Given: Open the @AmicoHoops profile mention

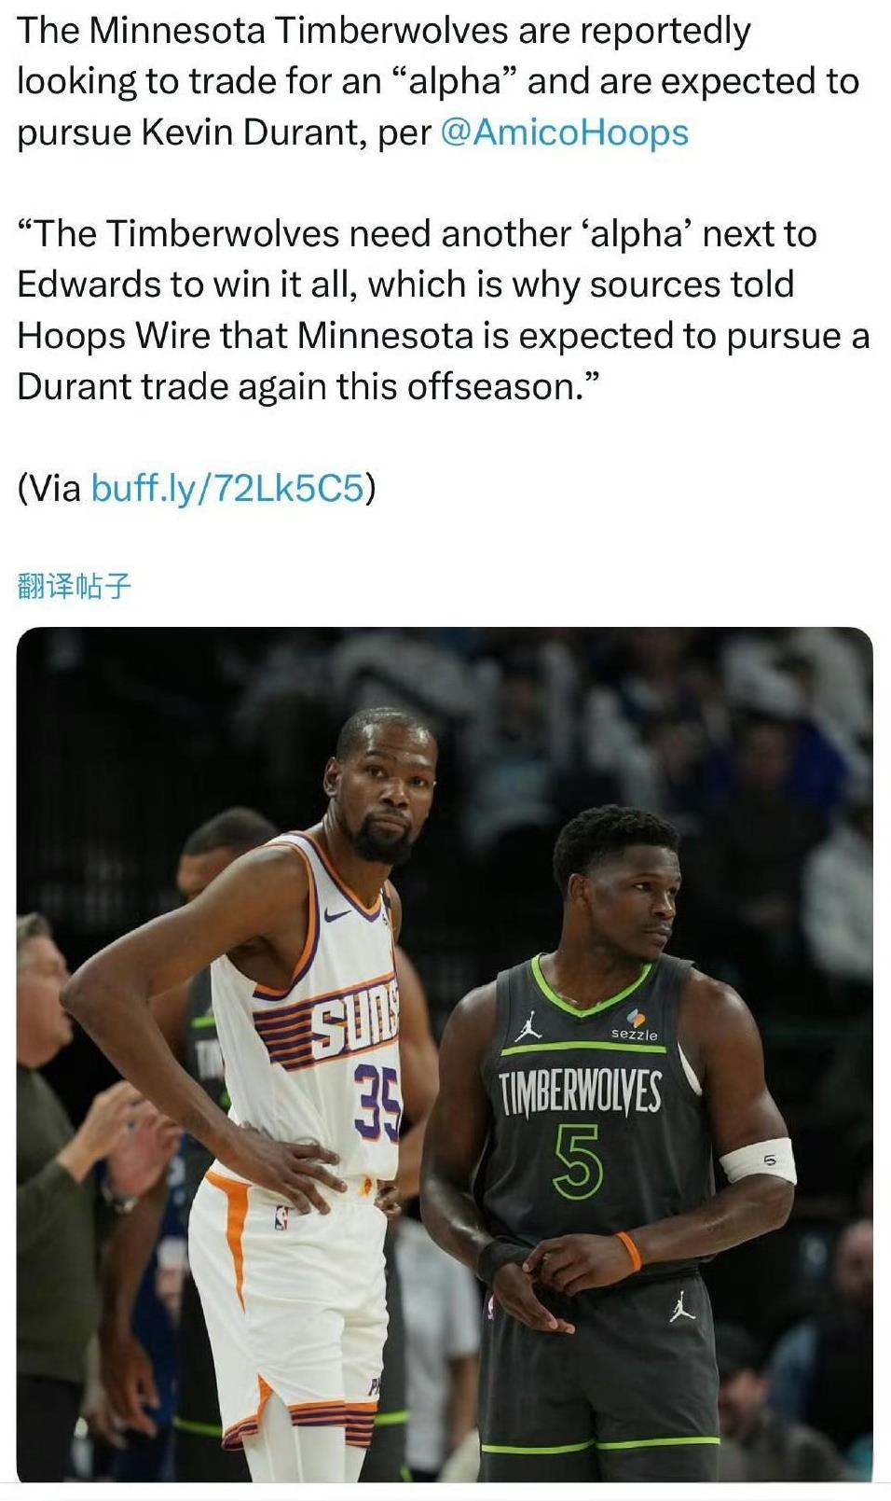Looking at the screenshot, I should [x=563, y=132].
